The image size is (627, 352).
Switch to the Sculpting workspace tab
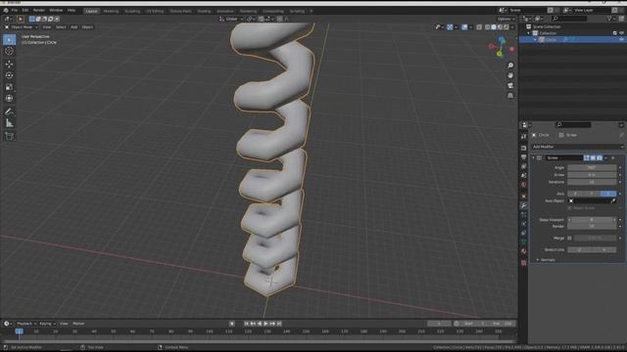(x=132, y=11)
